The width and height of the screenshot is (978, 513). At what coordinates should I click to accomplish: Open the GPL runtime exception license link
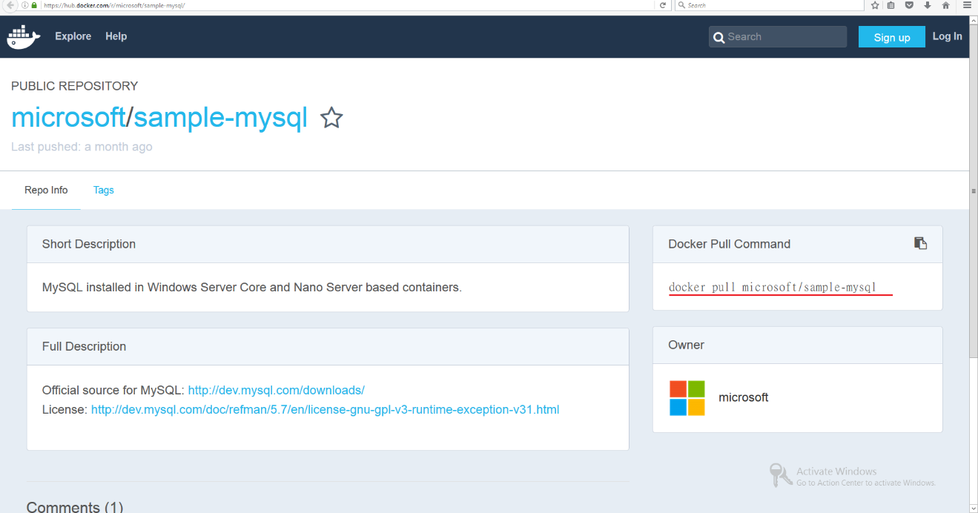click(325, 409)
